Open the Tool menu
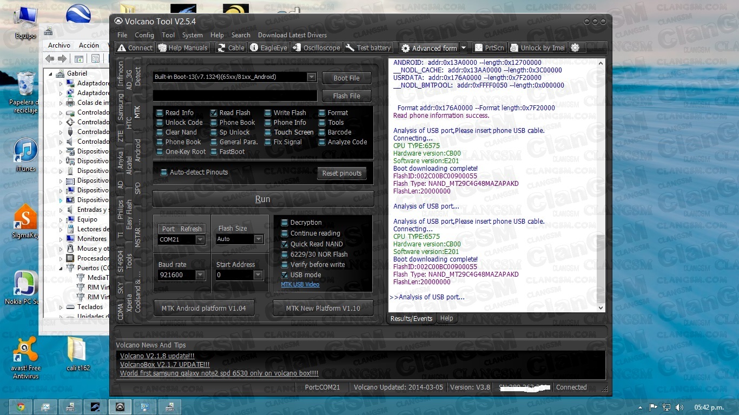 pyautogui.click(x=168, y=35)
